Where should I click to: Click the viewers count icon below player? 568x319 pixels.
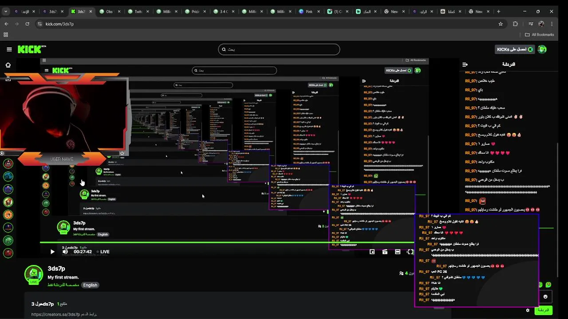coord(402,273)
